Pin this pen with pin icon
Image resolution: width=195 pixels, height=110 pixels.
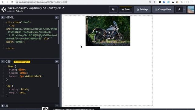coord(179,9)
